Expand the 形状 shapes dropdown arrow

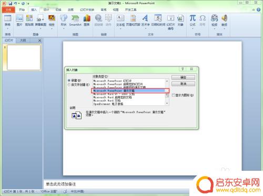[64, 28]
